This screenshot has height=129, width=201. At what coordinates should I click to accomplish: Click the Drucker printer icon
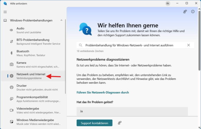pos(11,87)
